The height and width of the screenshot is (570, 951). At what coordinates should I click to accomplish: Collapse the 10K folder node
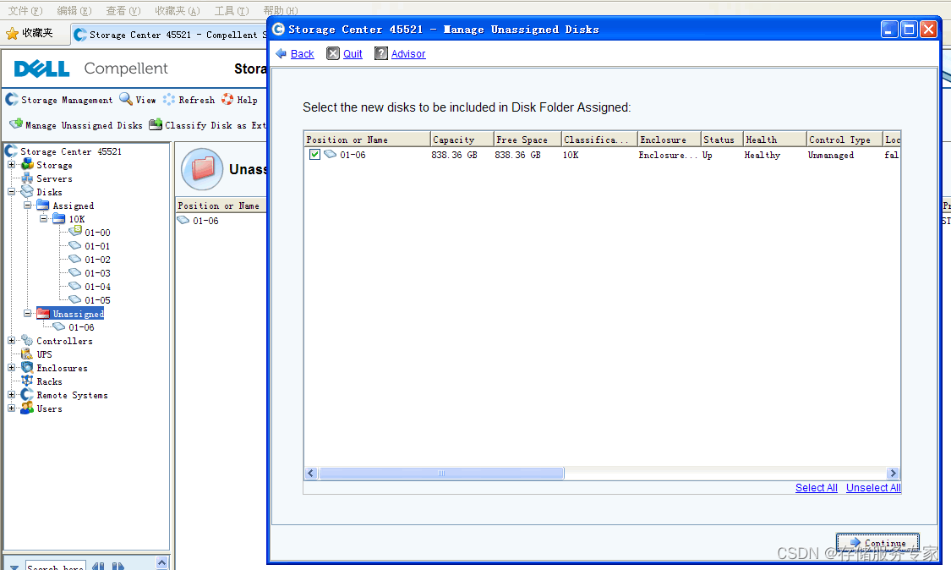tap(44, 218)
